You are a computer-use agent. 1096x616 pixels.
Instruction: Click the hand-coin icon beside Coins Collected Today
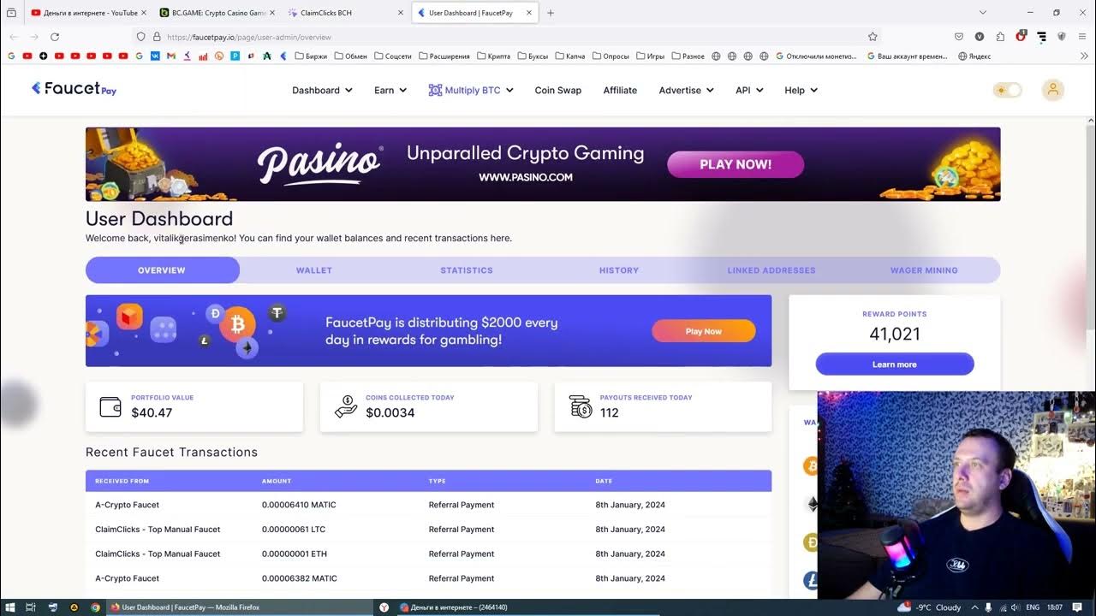tap(346, 406)
